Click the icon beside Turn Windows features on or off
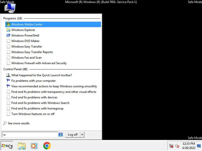Viewport: 202px width, 151px height. pos(8,114)
